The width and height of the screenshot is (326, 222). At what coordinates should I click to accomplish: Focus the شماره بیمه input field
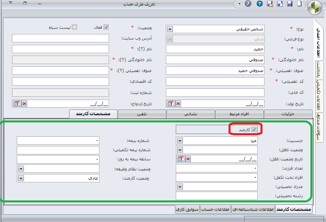(58, 141)
